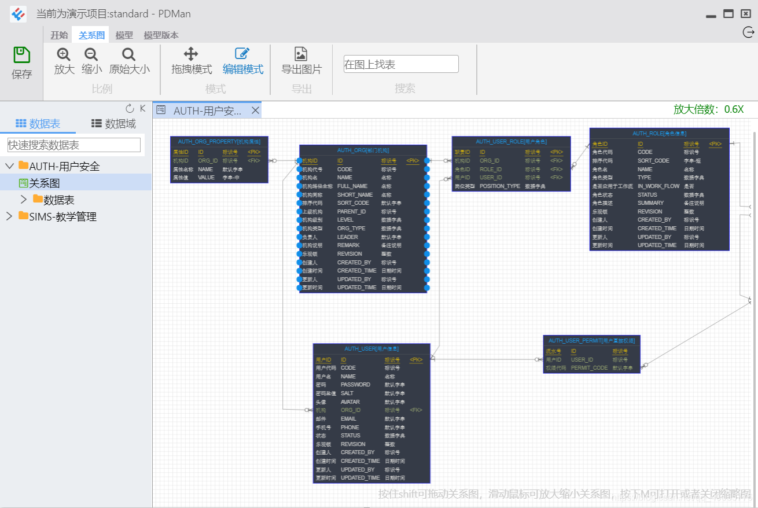Select the AUTH_ORG table header

[x=363, y=150]
